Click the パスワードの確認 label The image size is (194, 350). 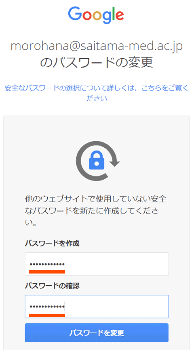(x=52, y=286)
